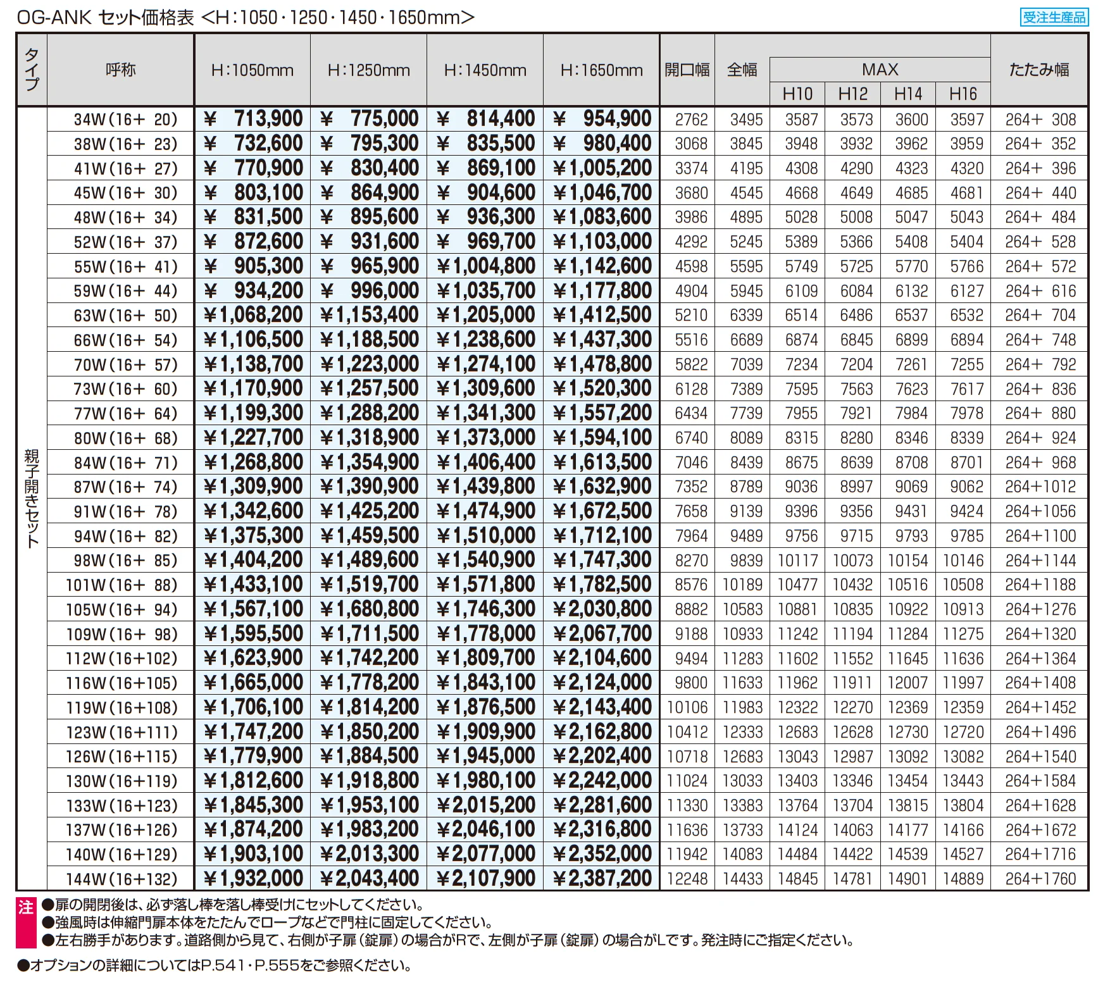This screenshot has height=1006, width=1110.
Task: Select price ¥2,387,200 in 144W row
Action: point(602,879)
